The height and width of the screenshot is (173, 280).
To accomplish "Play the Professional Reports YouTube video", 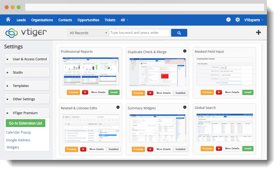I will coord(85,92).
